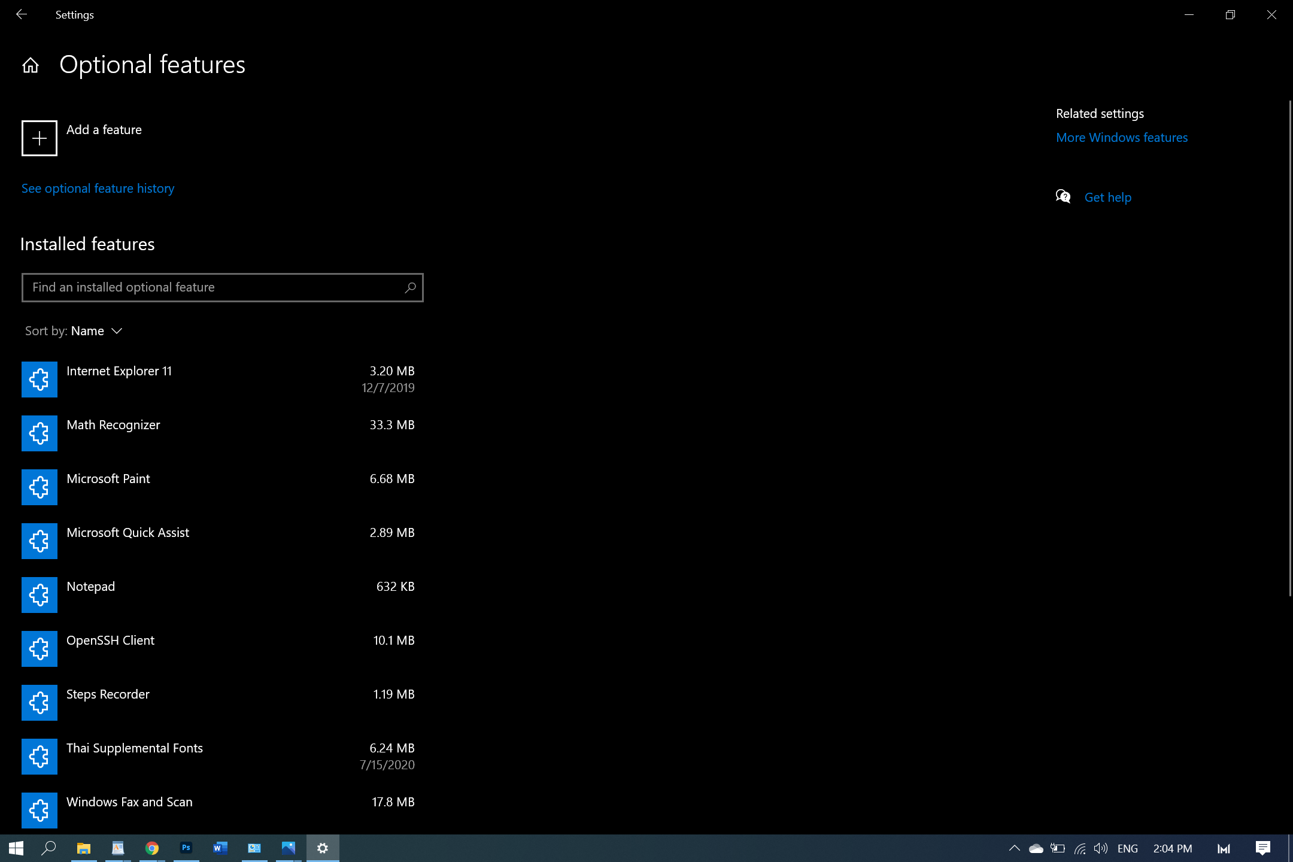Click the search magnifier in feature search box
This screenshot has width=1293, height=862.
coord(410,288)
